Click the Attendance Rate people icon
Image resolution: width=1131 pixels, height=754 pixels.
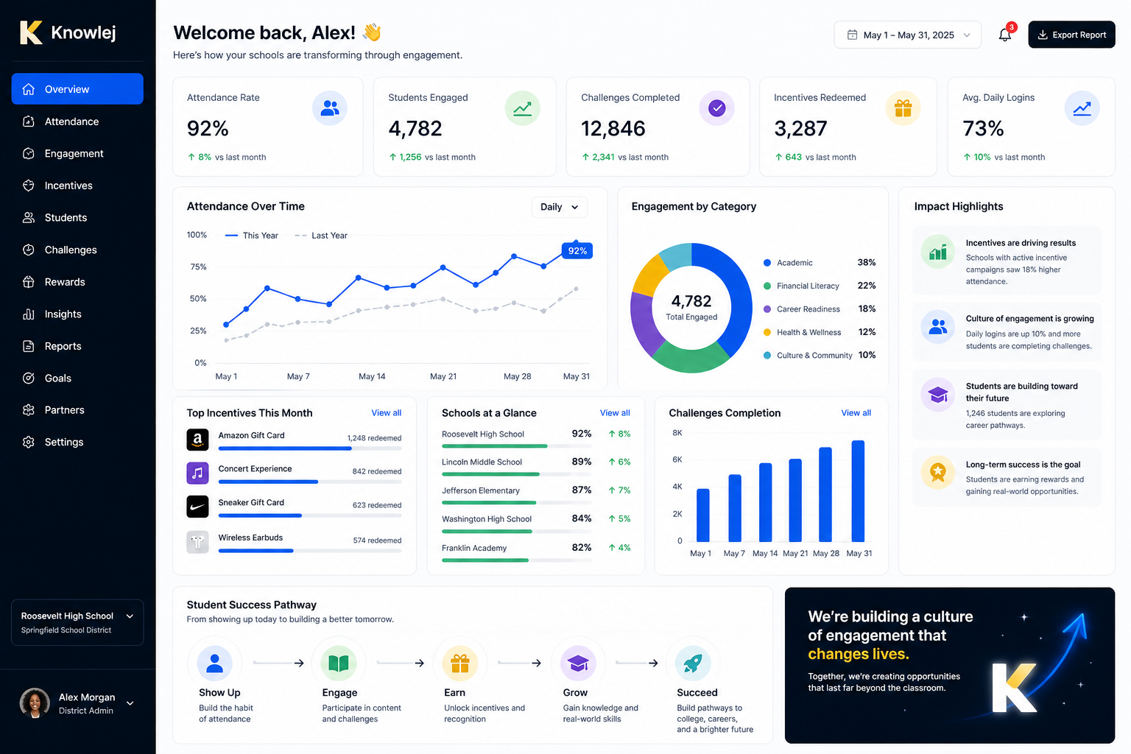point(330,108)
